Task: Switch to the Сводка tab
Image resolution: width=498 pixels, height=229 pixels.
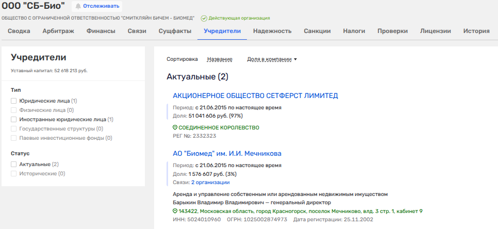Action: point(19,31)
